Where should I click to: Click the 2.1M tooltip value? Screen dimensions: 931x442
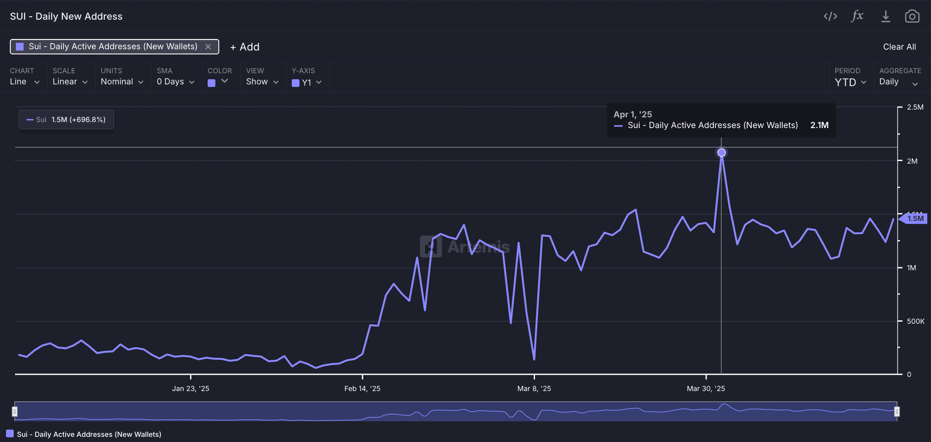[819, 125]
